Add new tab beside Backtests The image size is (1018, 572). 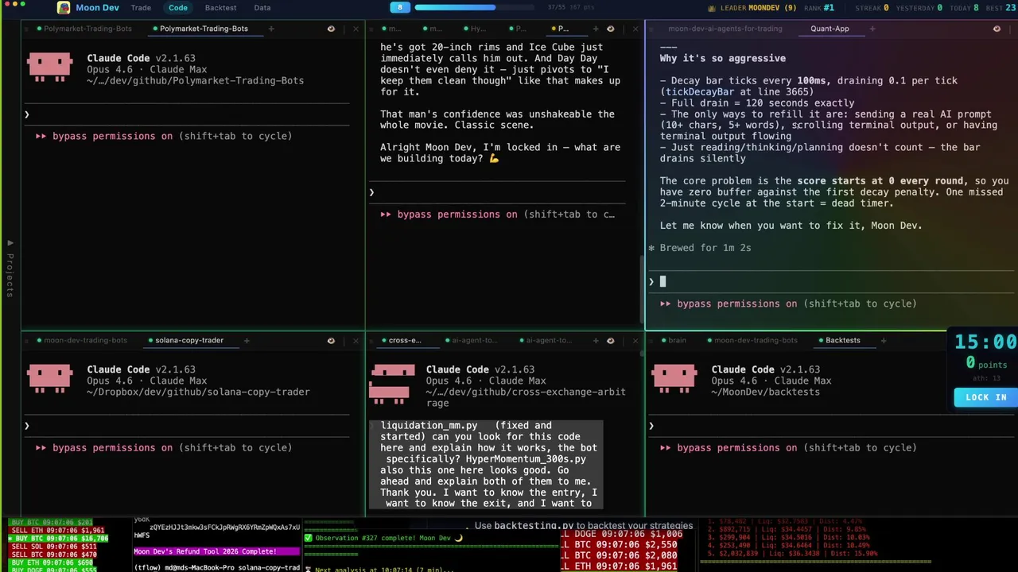click(883, 340)
